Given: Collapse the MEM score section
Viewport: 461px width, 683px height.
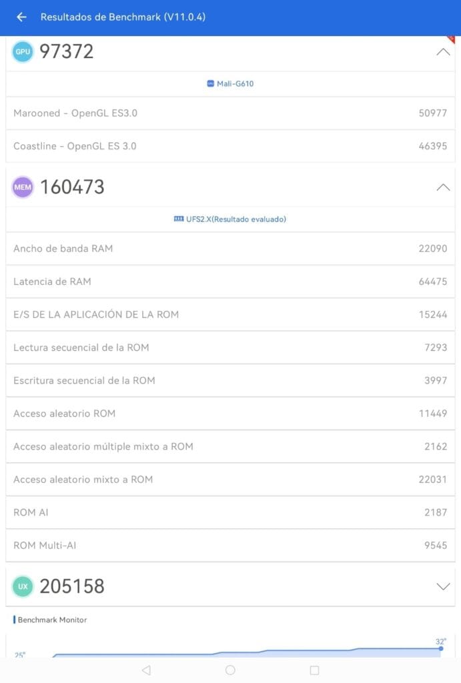Looking at the screenshot, I should click(x=443, y=187).
